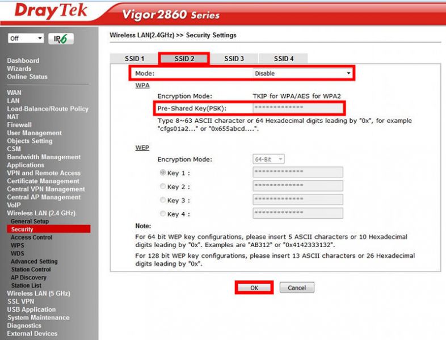The height and width of the screenshot is (340, 446).
Task: Open Dashboard in sidebar
Action: coord(23,61)
